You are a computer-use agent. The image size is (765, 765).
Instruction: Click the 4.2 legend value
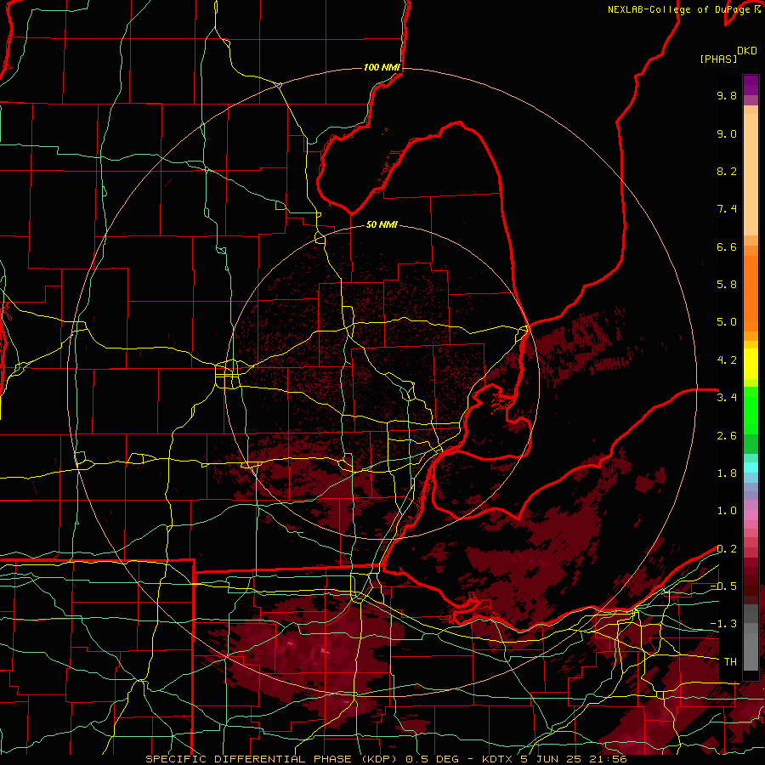point(727,360)
